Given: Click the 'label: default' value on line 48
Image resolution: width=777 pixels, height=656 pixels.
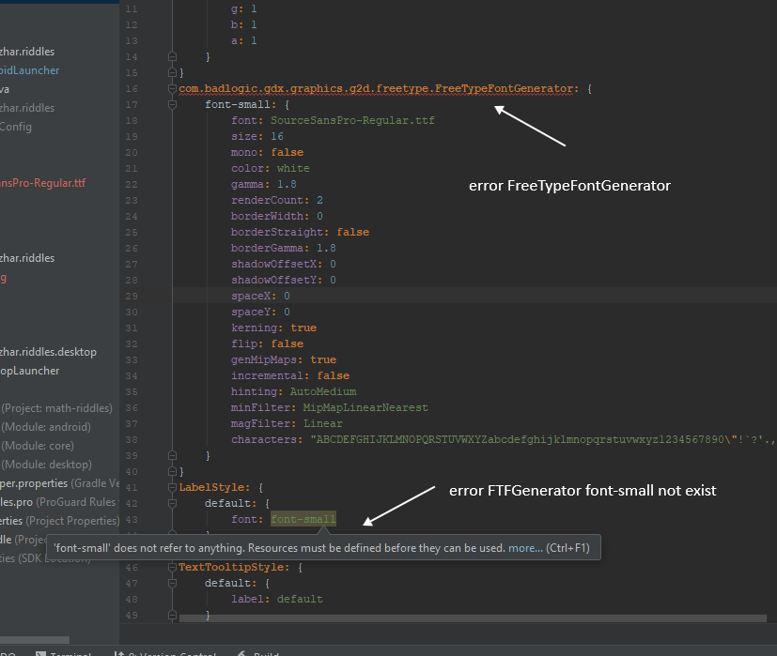Looking at the screenshot, I should point(300,599).
